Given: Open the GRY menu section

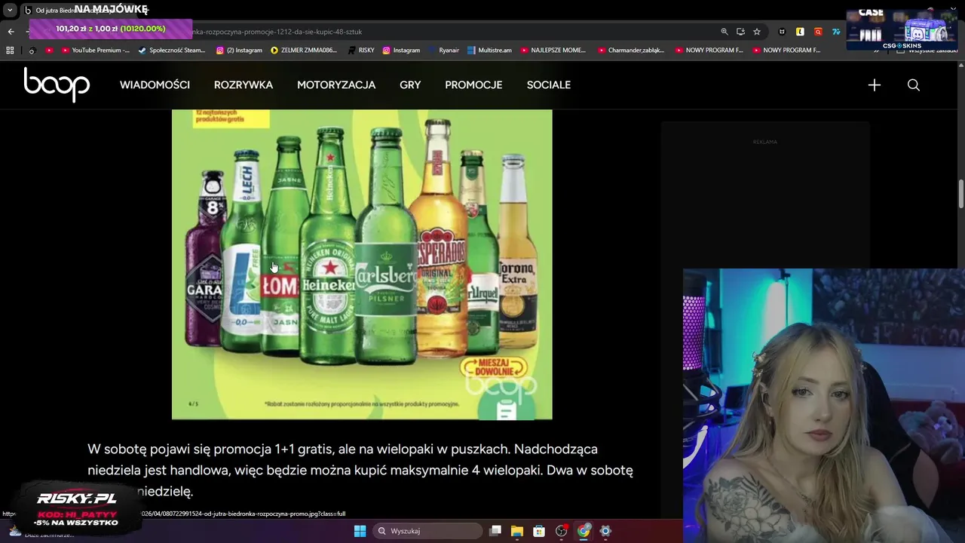Looking at the screenshot, I should click(410, 85).
